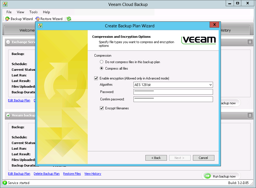Minimize the Veeam Cloud Backup window
The height and width of the screenshot is (188, 256).
(x=230, y=3)
